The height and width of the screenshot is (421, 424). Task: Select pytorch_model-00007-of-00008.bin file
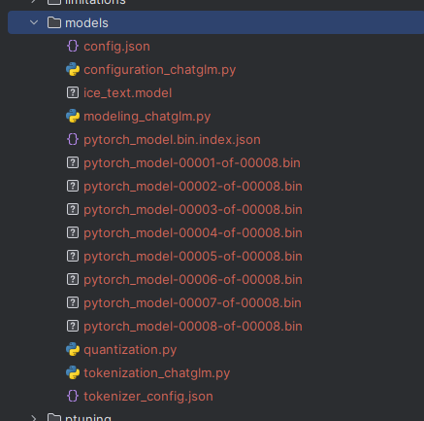click(215, 302)
